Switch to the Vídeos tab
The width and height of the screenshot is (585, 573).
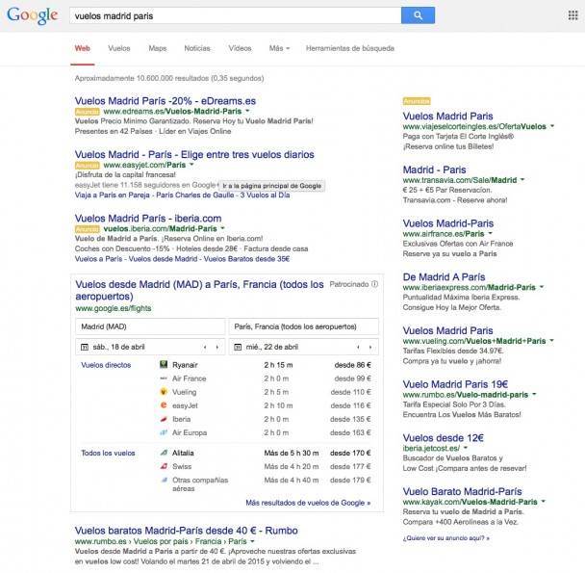pos(240,48)
